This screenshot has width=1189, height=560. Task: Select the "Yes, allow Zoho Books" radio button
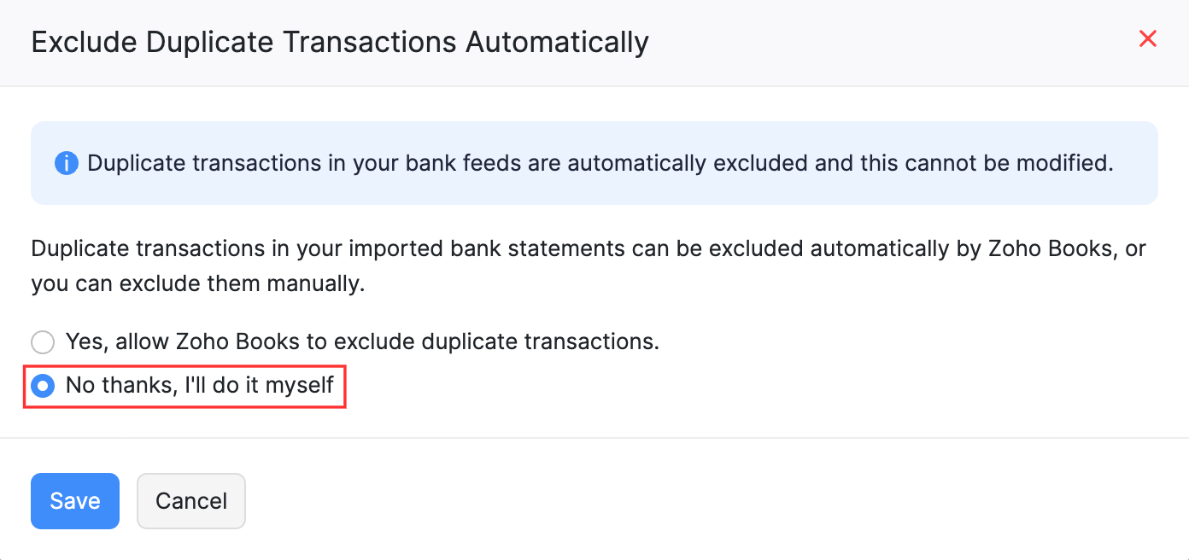point(43,342)
